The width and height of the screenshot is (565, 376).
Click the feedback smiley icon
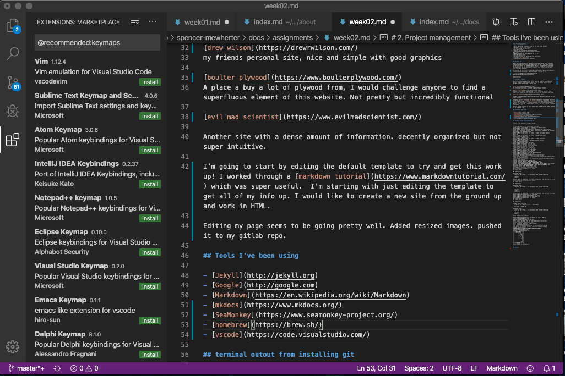pos(530,368)
